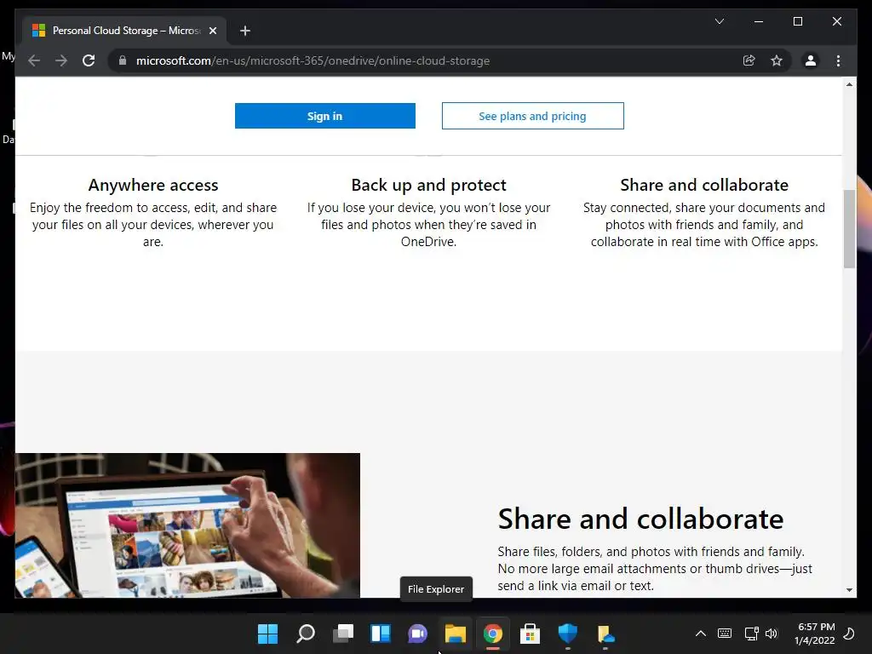872x654 pixels.
Task: Maximize the Chrome window
Action: pos(797,21)
